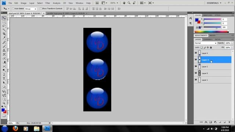Screen dimensions: 235x132
Task: Toggle Lock transparent pixels
Action: tap(202, 47)
